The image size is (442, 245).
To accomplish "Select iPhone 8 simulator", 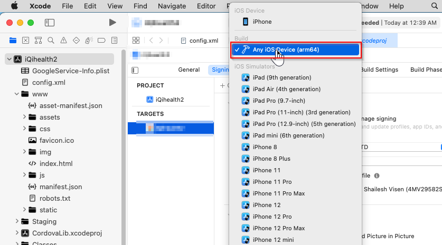I will pyautogui.click(x=295, y=147).
